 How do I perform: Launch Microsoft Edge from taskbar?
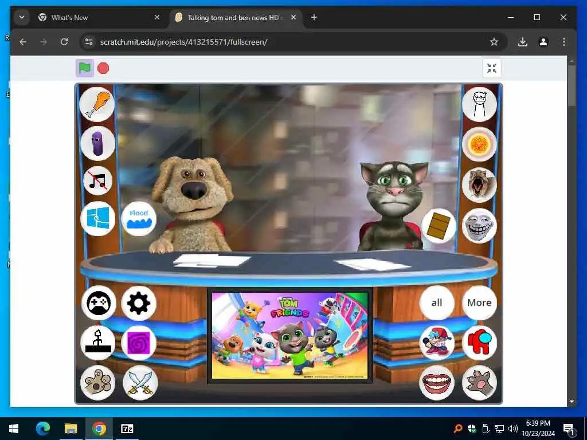[x=42, y=429]
